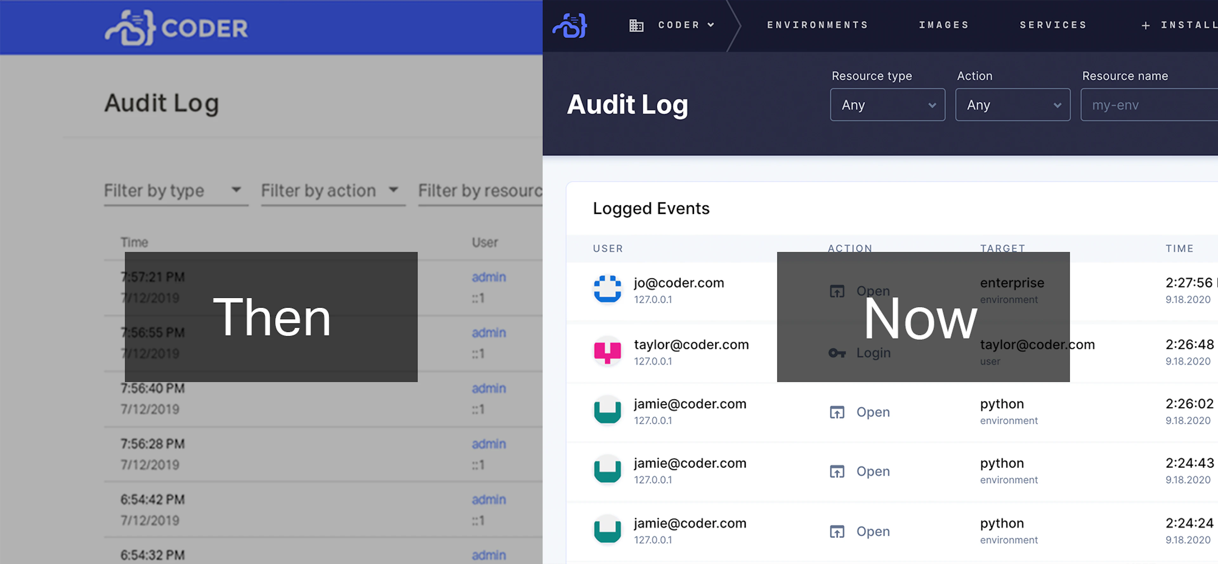Click the Open icon in 2:24:43 row

(837, 471)
